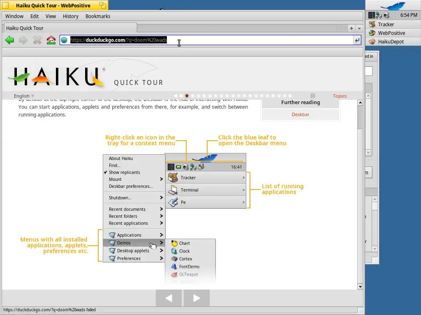Image resolution: width=421 pixels, height=315 pixels.
Task: Go to next tour page with large right button
Action: (x=197, y=298)
